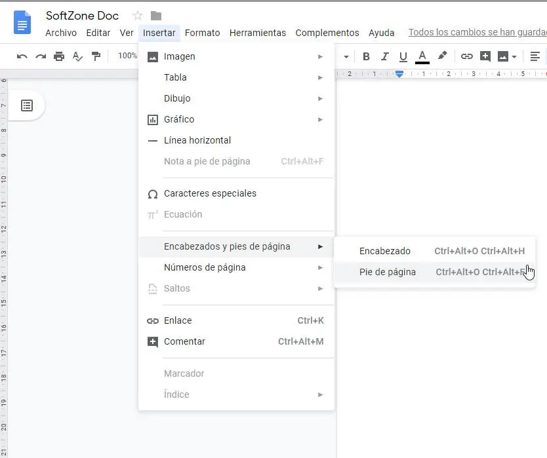The width and height of the screenshot is (547, 458).
Task: Click arrow beside Tabla entry
Action: tap(320, 77)
